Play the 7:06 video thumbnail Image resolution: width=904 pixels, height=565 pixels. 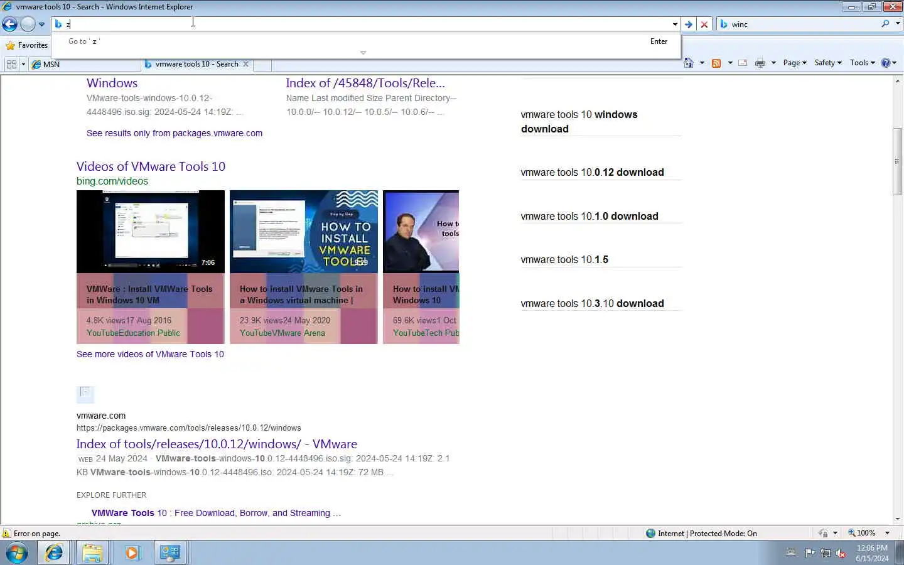click(x=151, y=232)
